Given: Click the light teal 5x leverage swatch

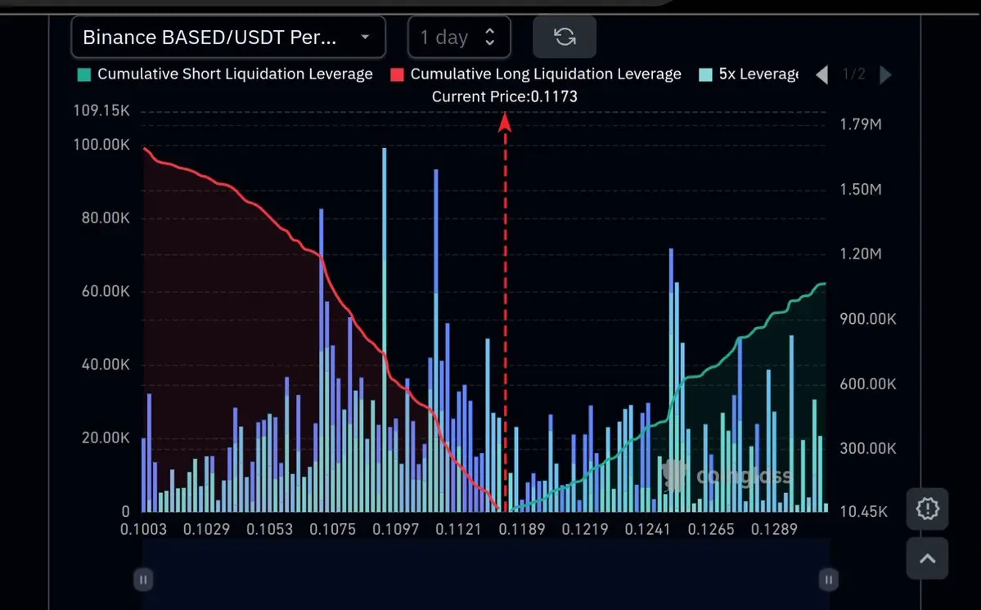Looking at the screenshot, I should (705, 74).
